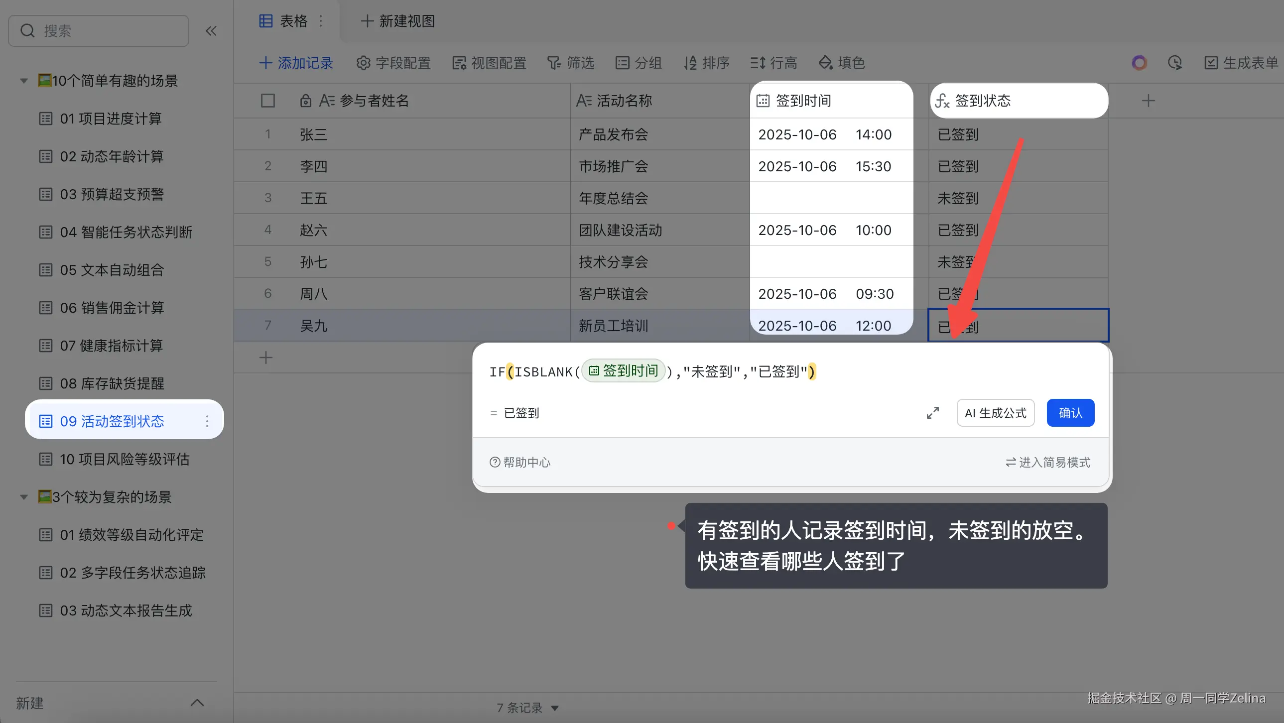Open the 填色 fill color tool
1284x723 pixels.
coord(842,63)
